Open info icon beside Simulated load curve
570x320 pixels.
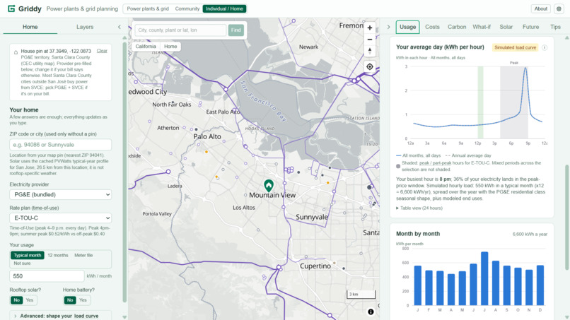click(545, 47)
